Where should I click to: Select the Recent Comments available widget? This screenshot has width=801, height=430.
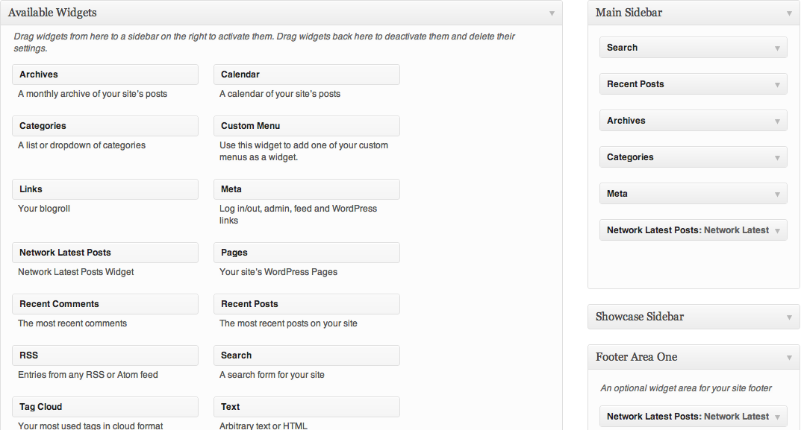click(105, 304)
